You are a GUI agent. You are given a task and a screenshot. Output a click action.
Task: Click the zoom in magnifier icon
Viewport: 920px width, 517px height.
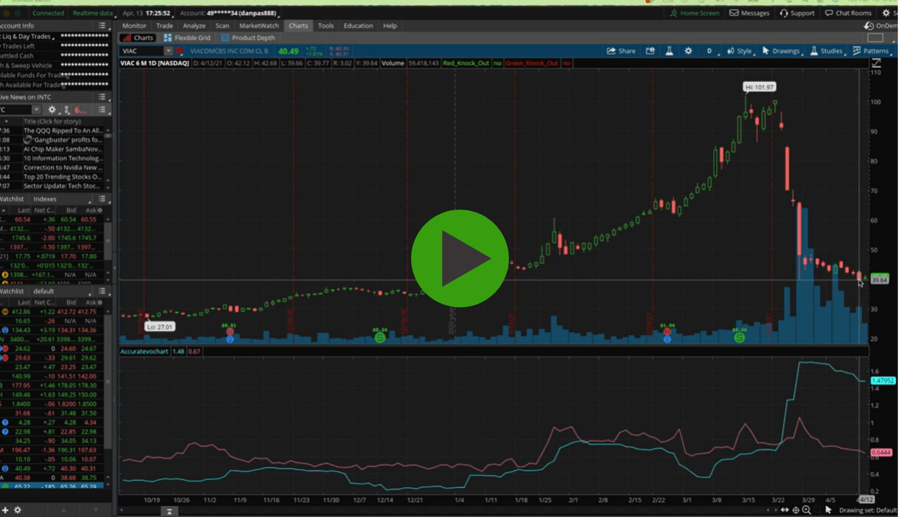coord(806,510)
